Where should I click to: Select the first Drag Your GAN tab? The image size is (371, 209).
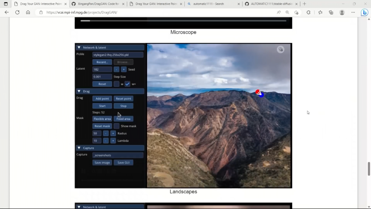pos(41,4)
